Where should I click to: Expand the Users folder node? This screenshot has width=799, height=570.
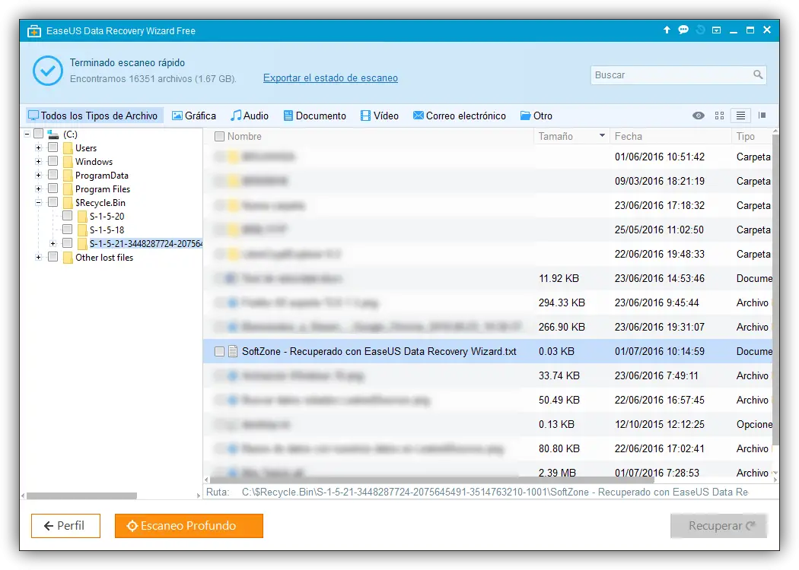[38, 148]
